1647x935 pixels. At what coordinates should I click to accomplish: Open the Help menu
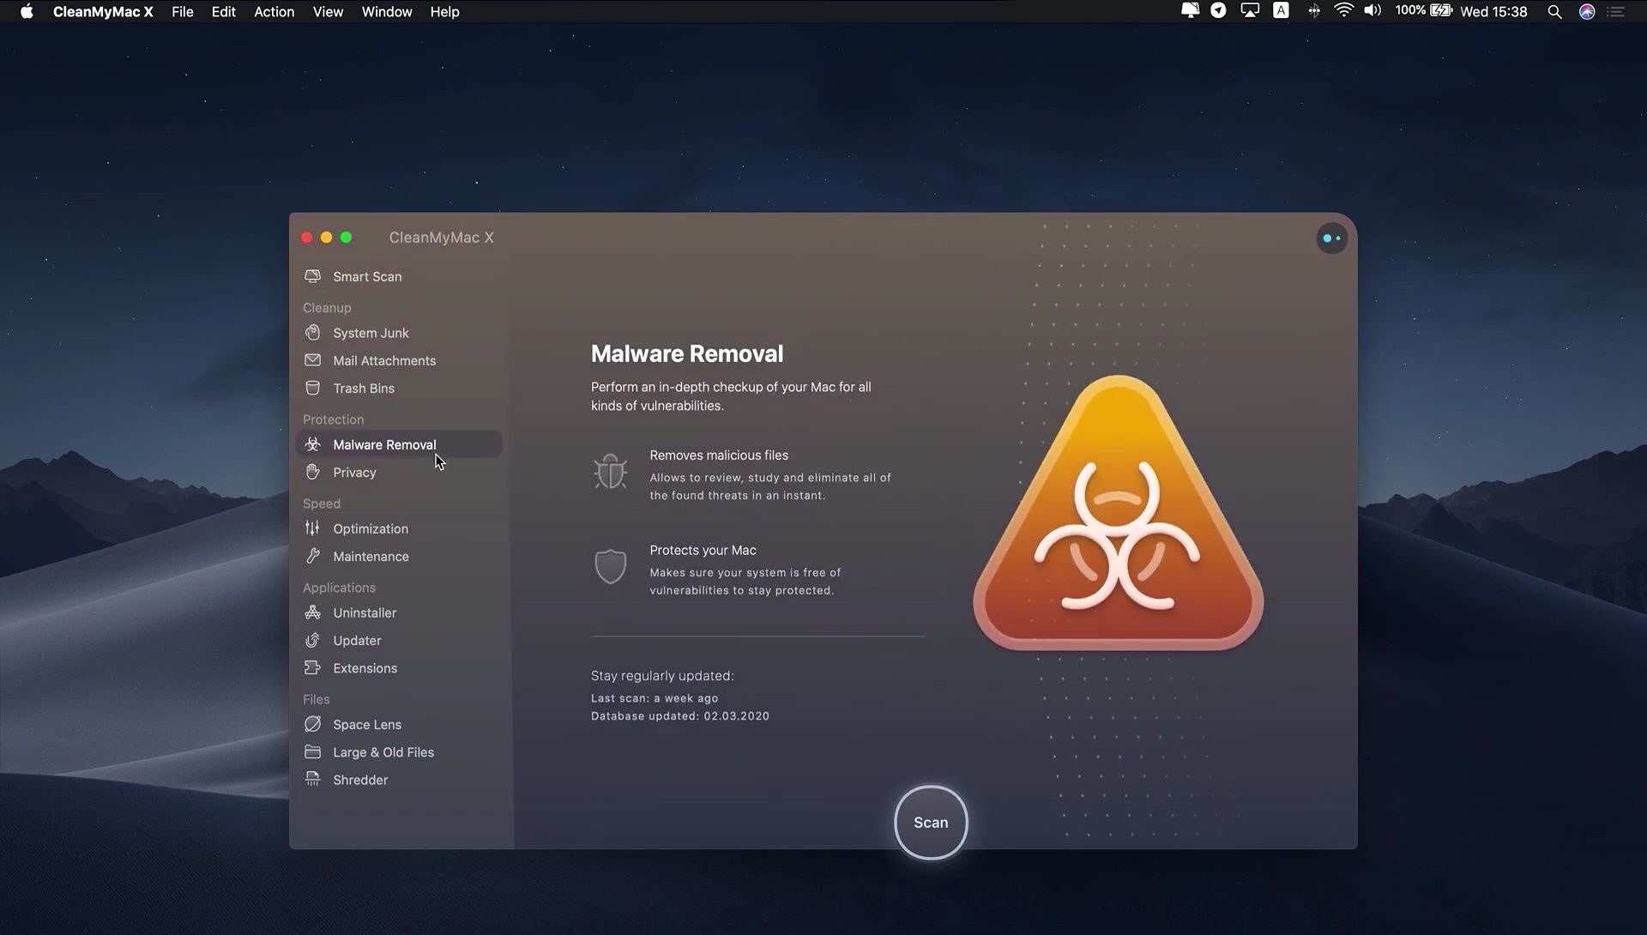tap(444, 11)
